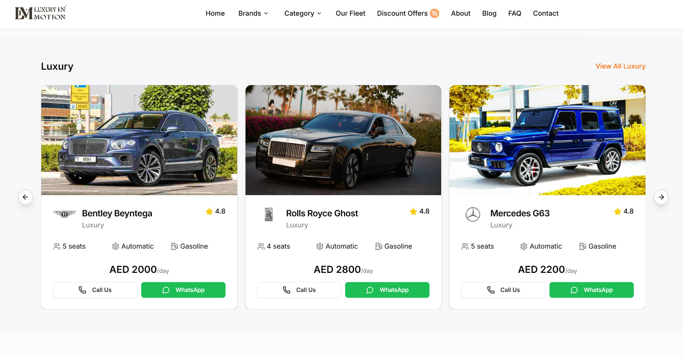Click the Bentley brand logo icon
683x358 pixels.
click(65, 214)
